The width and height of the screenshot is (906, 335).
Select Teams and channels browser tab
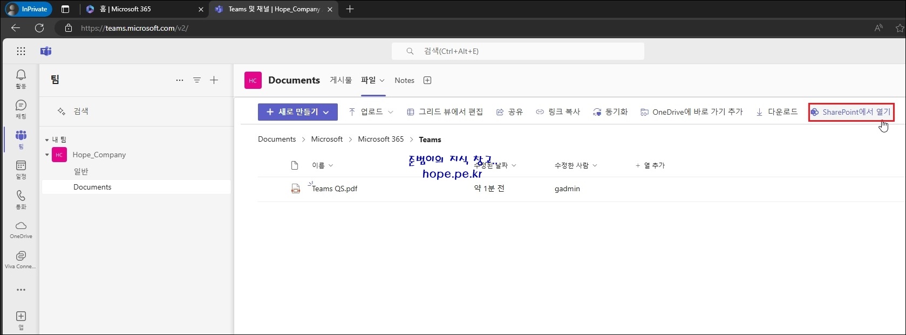[x=274, y=9]
